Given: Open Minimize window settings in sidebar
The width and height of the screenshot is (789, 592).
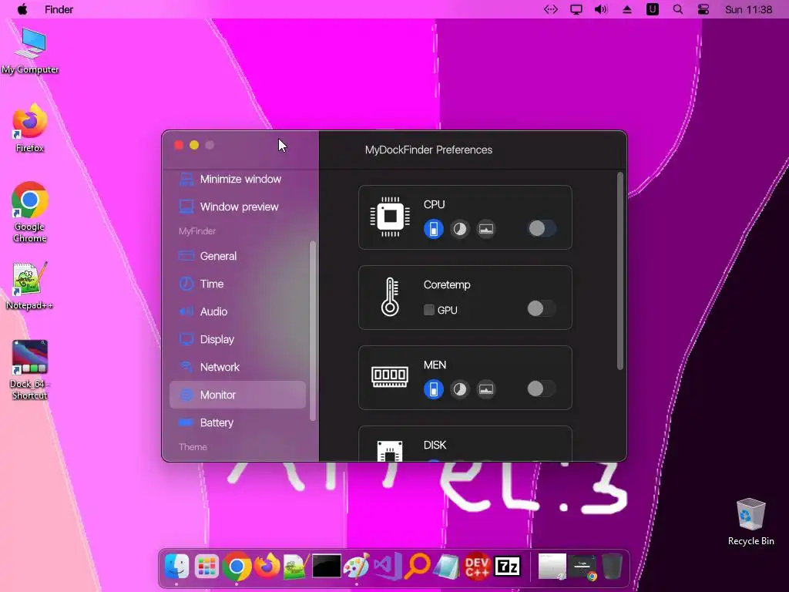Looking at the screenshot, I should point(237,179).
